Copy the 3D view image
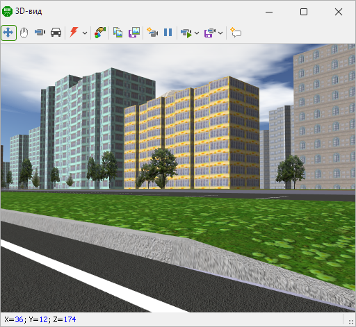This screenshot has width=356, height=327. click(118, 33)
